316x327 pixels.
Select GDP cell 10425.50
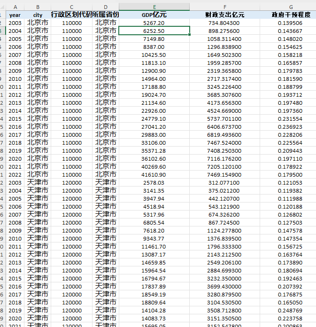pyautogui.click(x=154, y=55)
